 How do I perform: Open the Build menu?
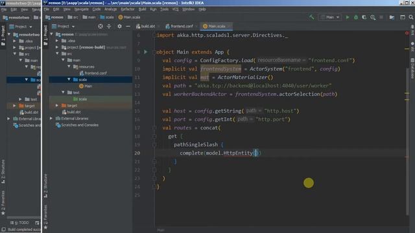click(x=142, y=9)
